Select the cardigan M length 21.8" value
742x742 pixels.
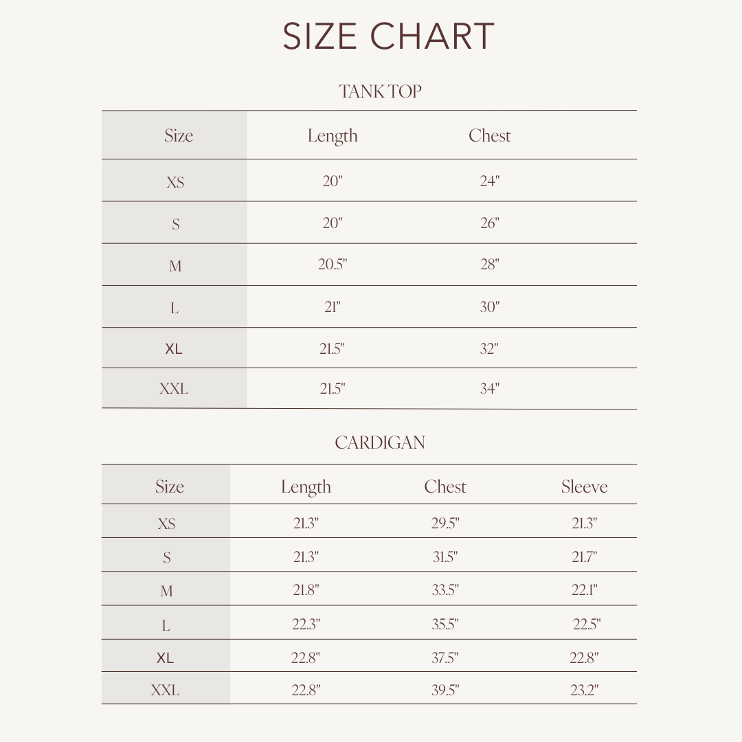point(306,590)
